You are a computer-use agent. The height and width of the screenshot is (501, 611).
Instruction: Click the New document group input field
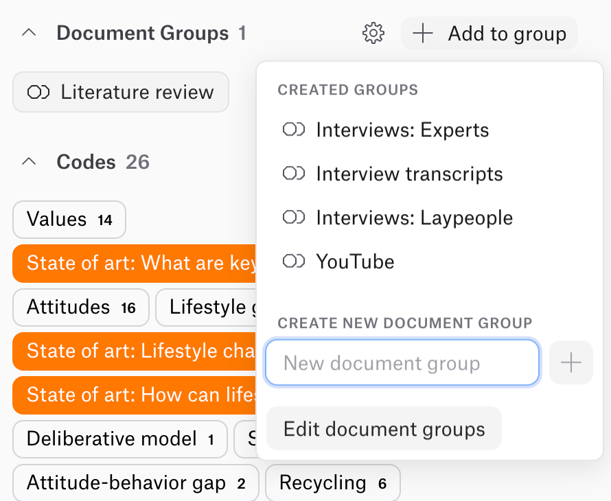click(x=402, y=362)
